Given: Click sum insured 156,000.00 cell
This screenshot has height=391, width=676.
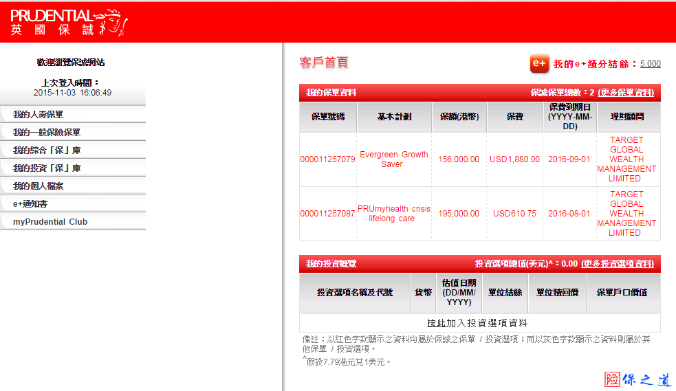Looking at the screenshot, I should click(x=459, y=159).
